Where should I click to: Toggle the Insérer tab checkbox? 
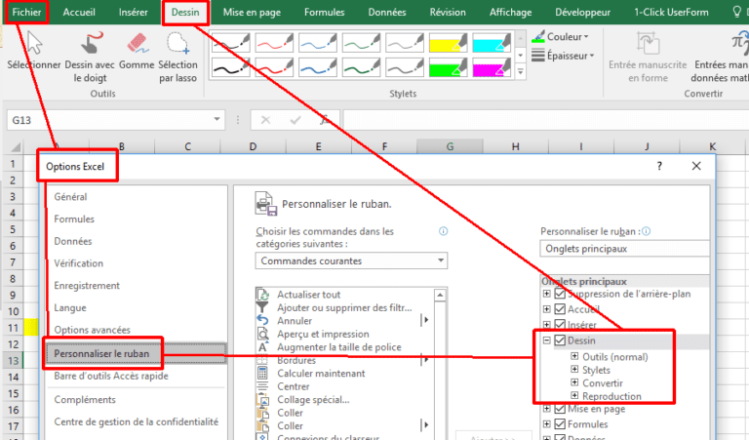560,325
